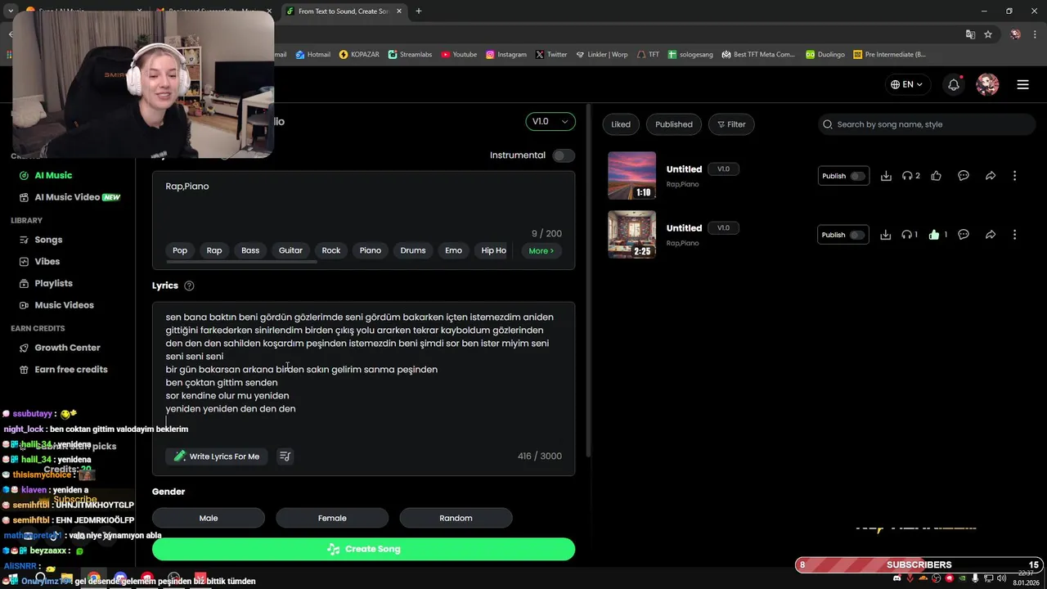Open the V1.0 model version dropdown
The width and height of the screenshot is (1047, 589).
click(550, 121)
